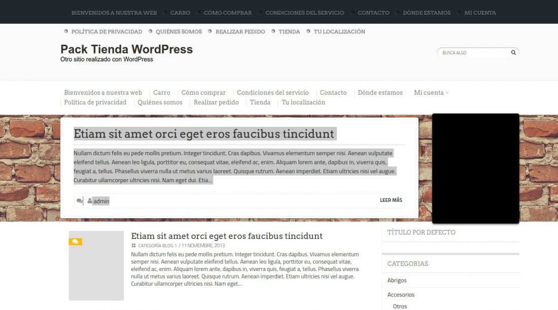Click the gray post thumbnail placeholder
Screen dimensions: 558x310
pyautogui.click(x=96, y=266)
